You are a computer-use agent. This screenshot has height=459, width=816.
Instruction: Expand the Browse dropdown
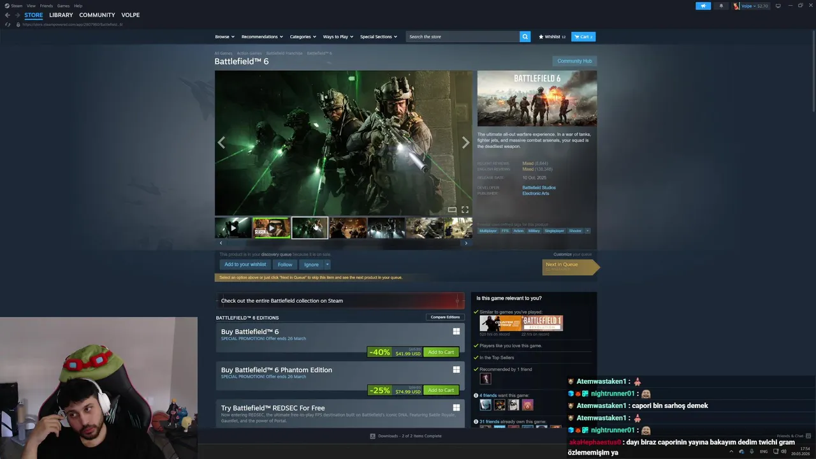(x=224, y=36)
